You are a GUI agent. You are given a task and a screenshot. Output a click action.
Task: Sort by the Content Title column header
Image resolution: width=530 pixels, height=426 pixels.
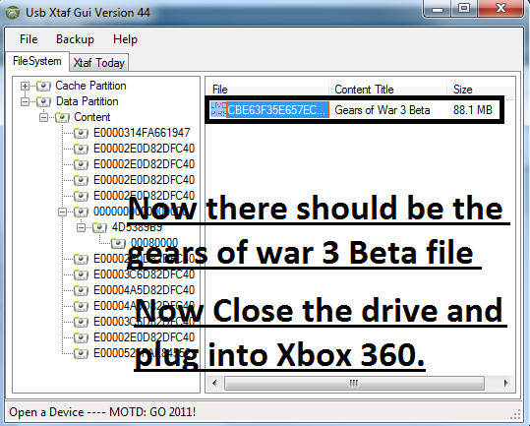(388, 90)
